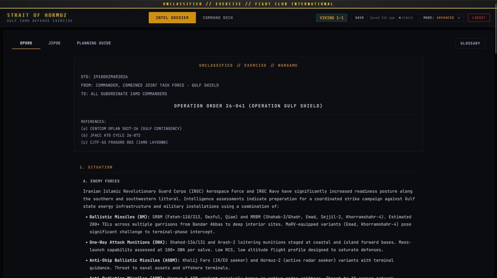Click reference JFACC ATO CYCLE 26-072
Image resolution: width=497 pixels, height=278 pixels.
click(x=111, y=135)
